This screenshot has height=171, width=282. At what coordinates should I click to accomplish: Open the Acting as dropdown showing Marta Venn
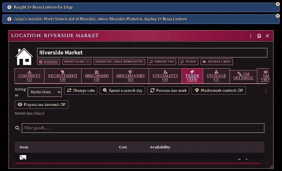pyautogui.click(x=45, y=92)
